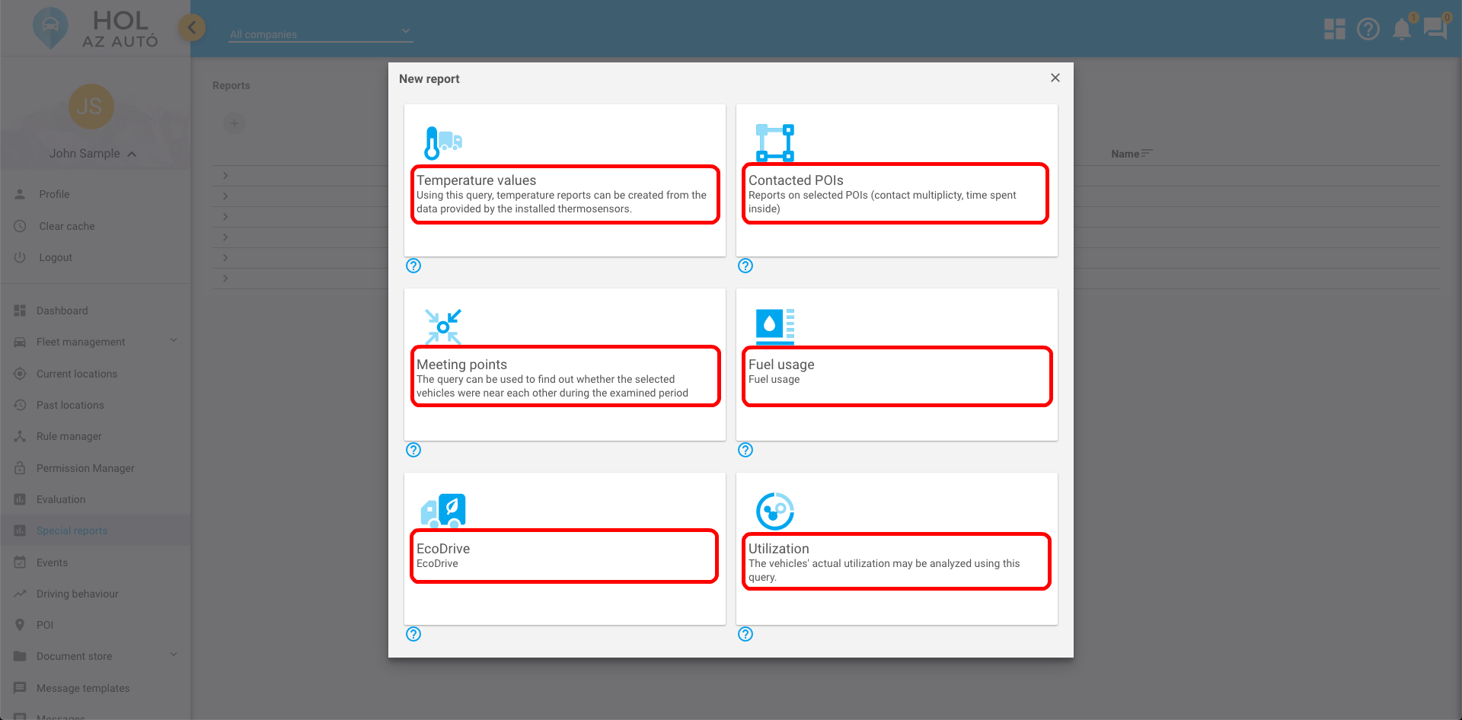
Task: Open help for EcoDrive report
Action: coord(413,634)
